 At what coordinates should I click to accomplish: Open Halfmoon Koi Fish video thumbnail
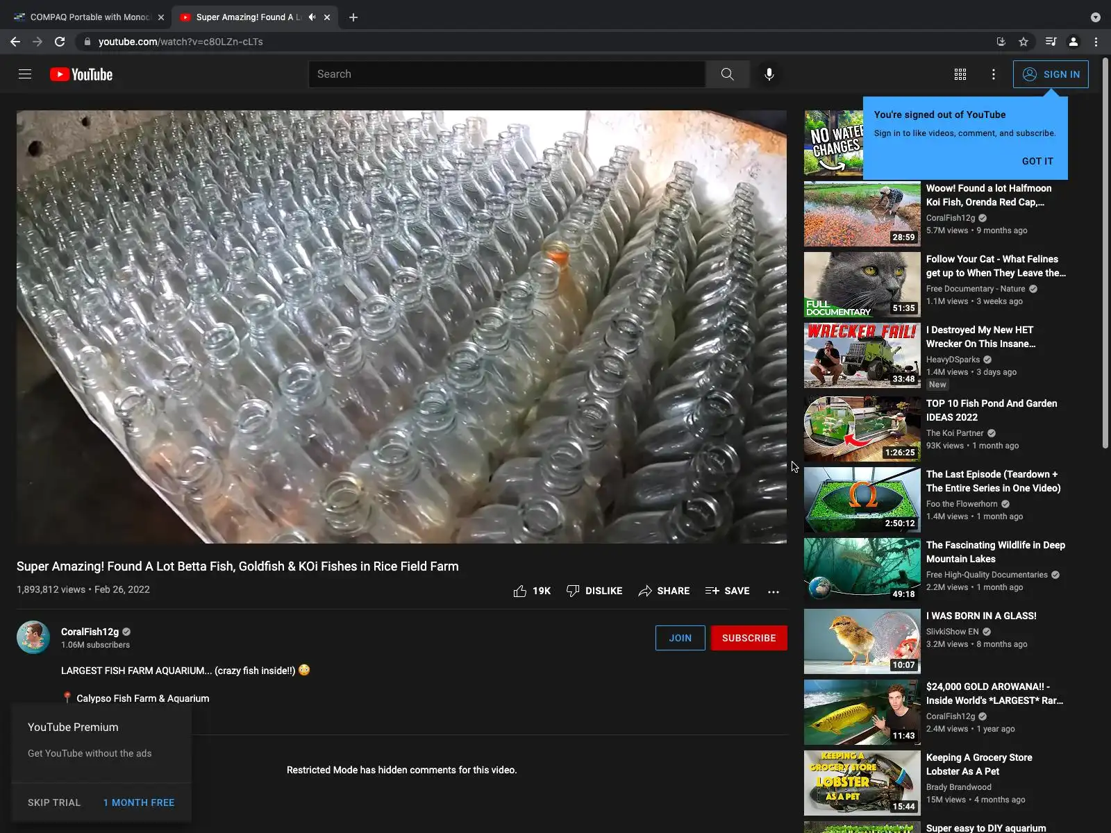point(862,214)
